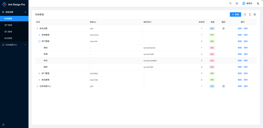Viewport: 263px width, 128px height.
Task: Expand 任务调度中心 sidebar menu chevron
Action: (x=25, y=45)
